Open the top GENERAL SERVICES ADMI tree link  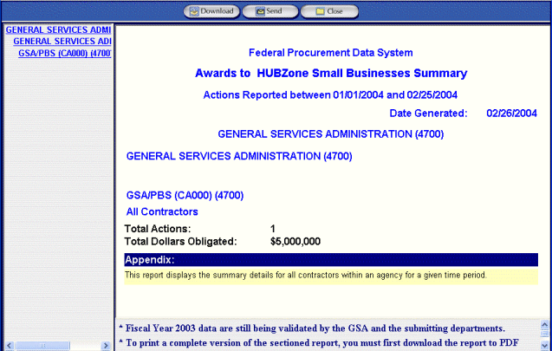click(x=57, y=29)
